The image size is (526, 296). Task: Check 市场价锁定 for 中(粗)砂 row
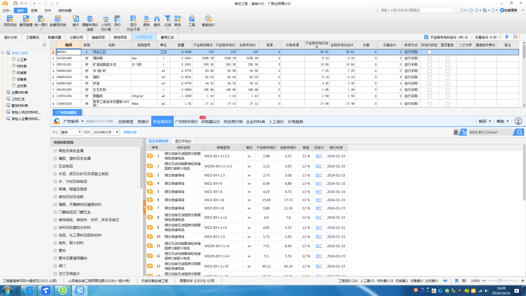[429, 71]
